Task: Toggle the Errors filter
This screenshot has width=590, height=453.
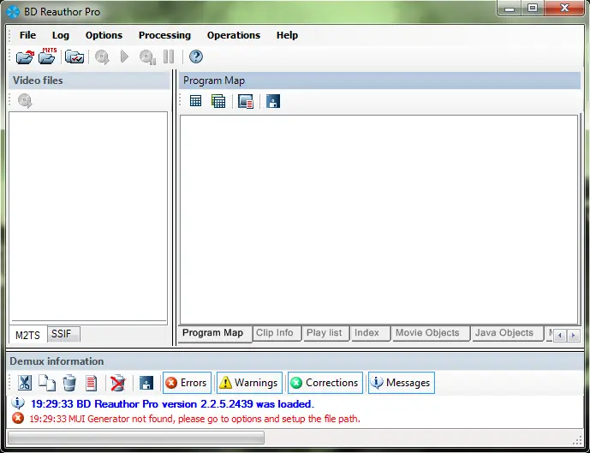Action: [187, 383]
